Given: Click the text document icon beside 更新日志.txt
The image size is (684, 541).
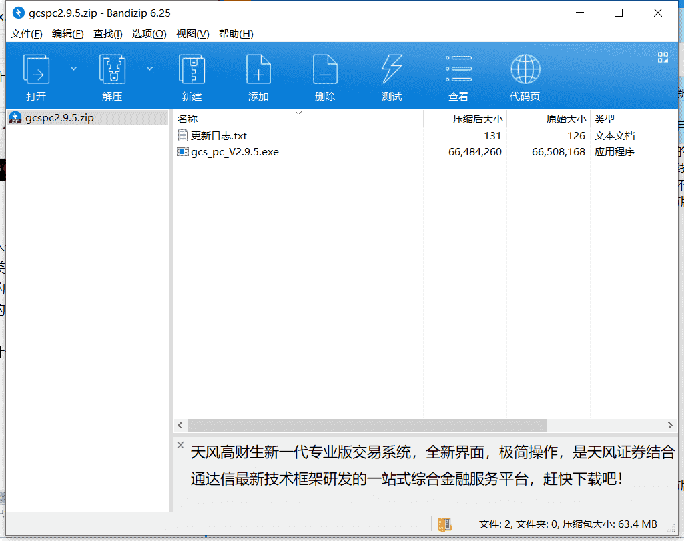Looking at the screenshot, I should (182, 135).
